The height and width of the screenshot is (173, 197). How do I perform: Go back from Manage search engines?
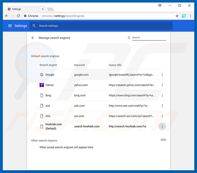[33, 38]
